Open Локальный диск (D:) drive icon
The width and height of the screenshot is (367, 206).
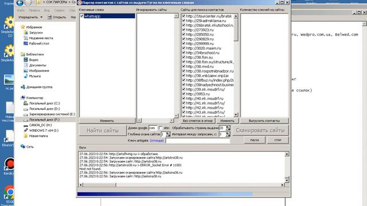26,109
